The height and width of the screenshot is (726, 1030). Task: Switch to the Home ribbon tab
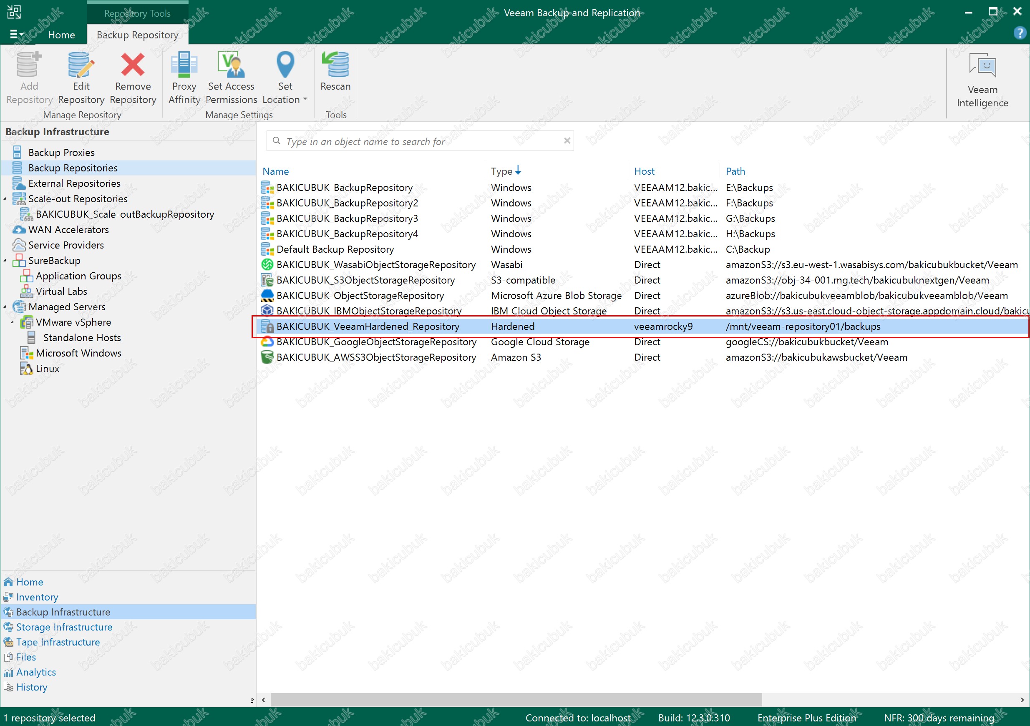(x=61, y=35)
